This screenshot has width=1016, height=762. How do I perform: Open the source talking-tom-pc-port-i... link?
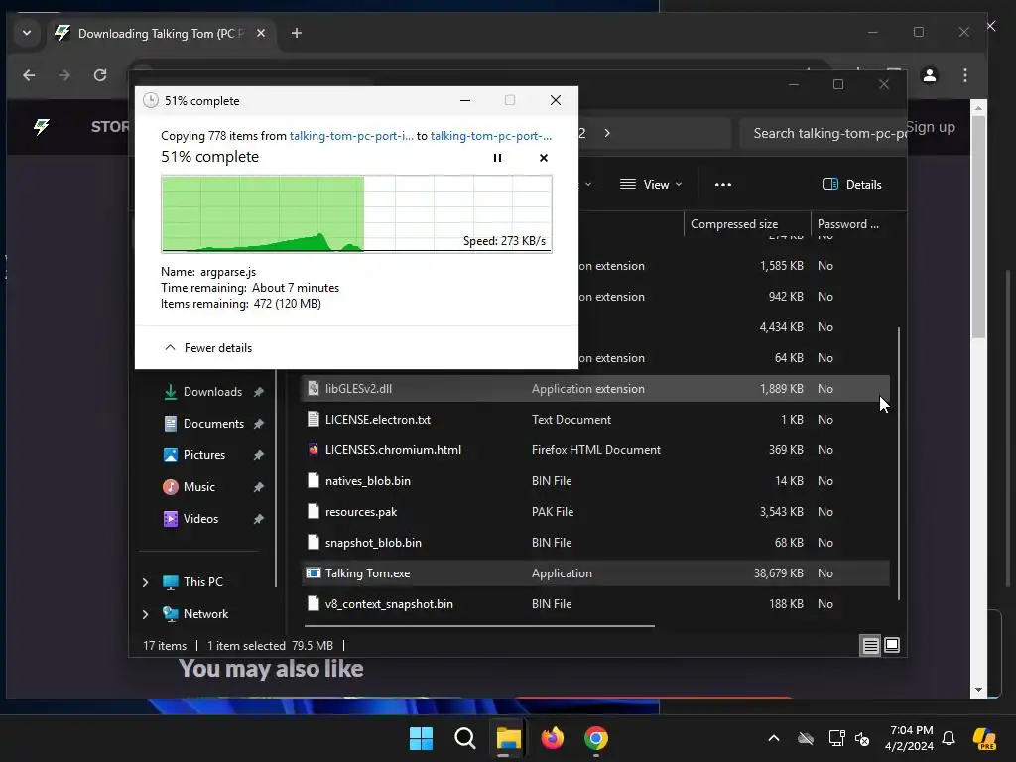click(x=351, y=136)
